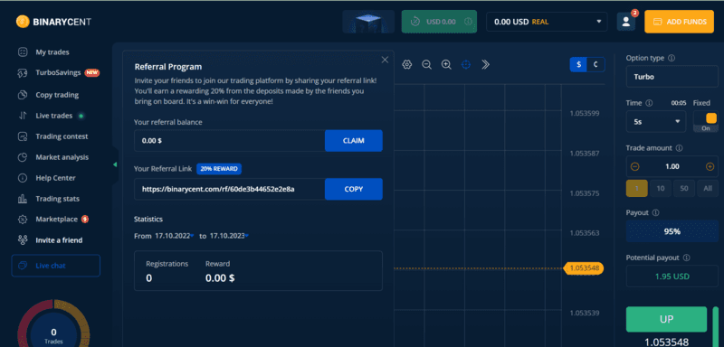This screenshot has height=347, width=724.
Task: Click the BinaryCent logo
Action: [x=53, y=21]
